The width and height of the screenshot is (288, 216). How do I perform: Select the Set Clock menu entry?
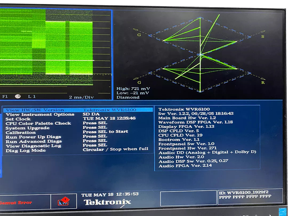point(18,119)
